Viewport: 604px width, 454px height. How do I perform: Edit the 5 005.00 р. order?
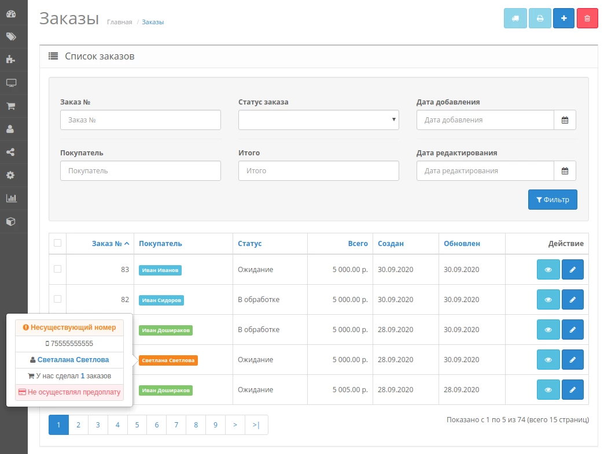pos(572,389)
